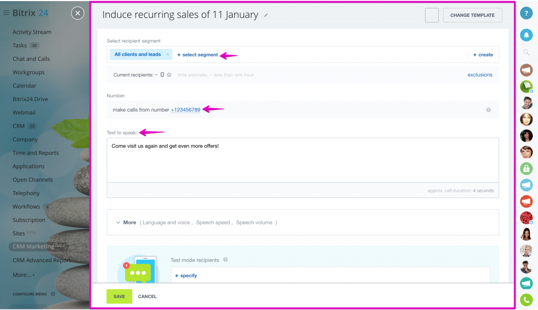The height and width of the screenshot is (310, 538).
Task: Open Open Channels menu item
Action: pyautogui.click(x=33, y=180)
